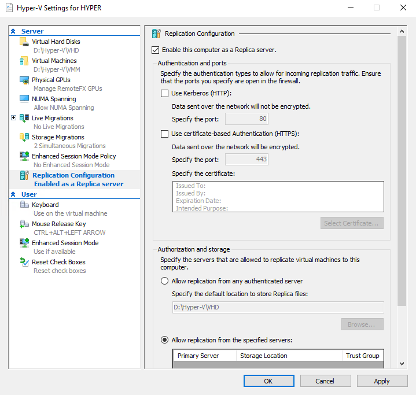Select Enhanced Session Mode under User
This screenshot has width=416, height=395.
pos(65,243)
